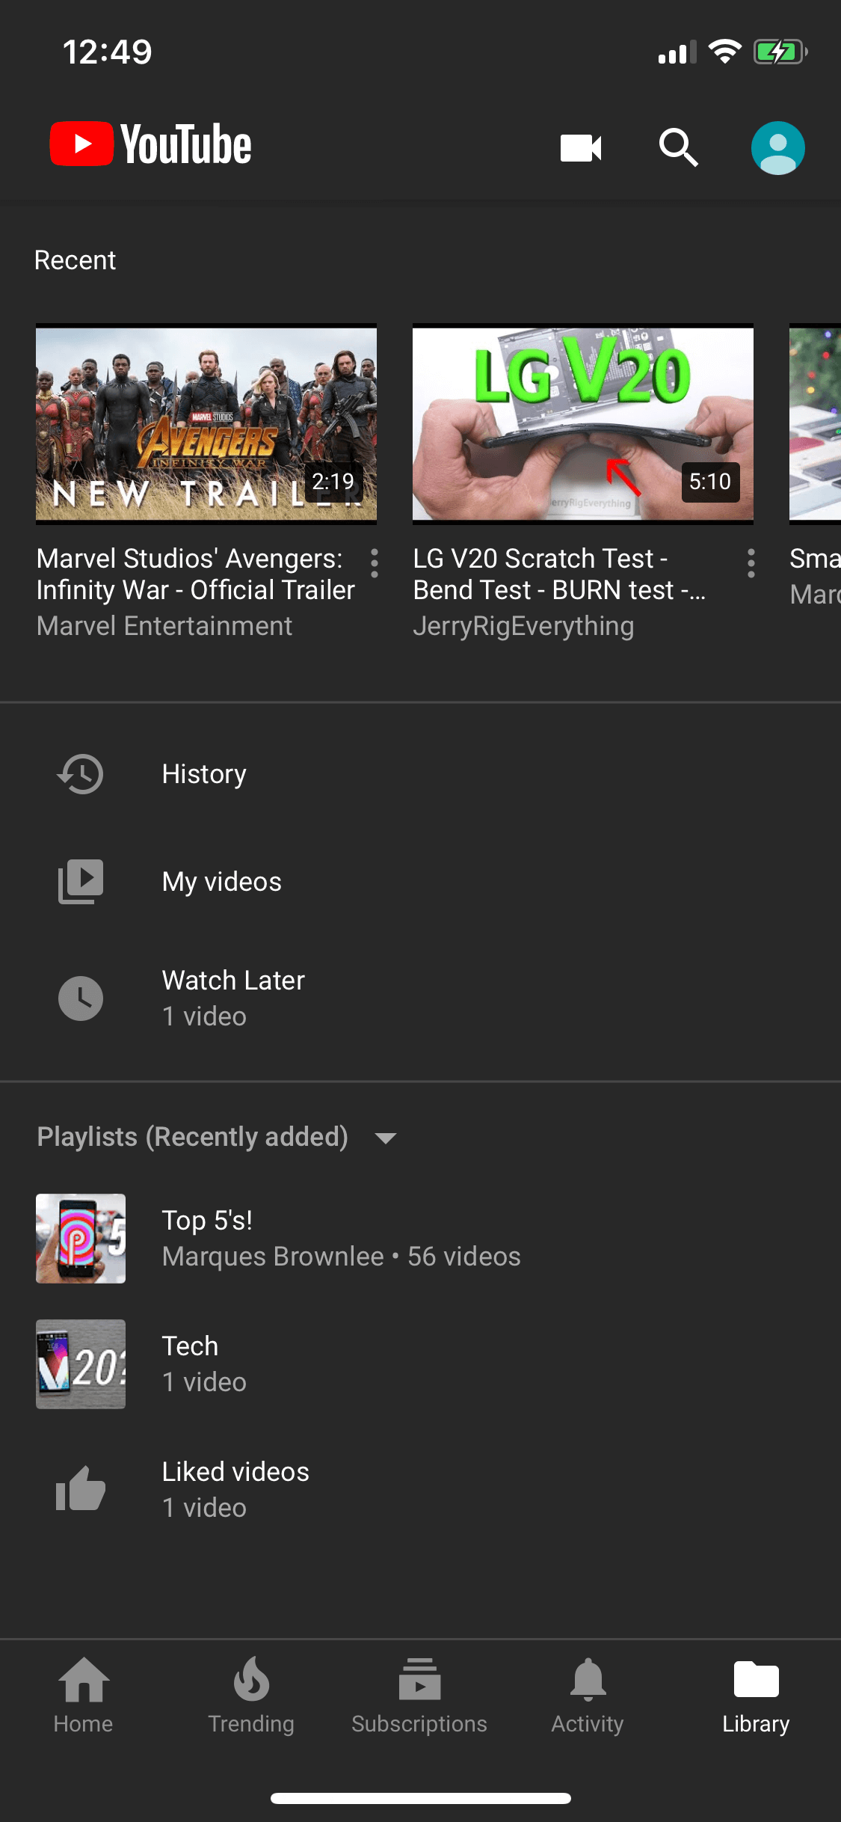
Task: Tap the Marvel Entertainment channel name
Action: pos(164,626)
